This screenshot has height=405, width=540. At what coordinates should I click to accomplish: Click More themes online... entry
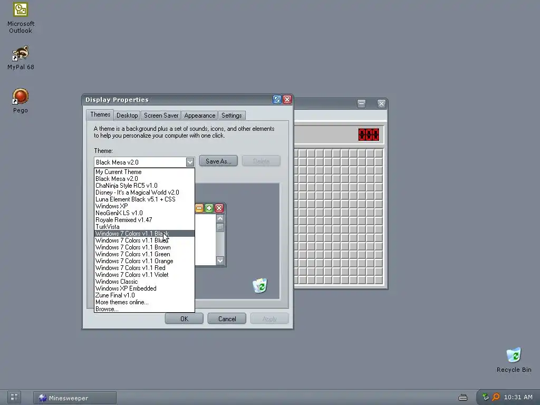coord(144,302)
